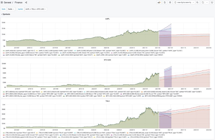Open the TSLA panel title menu

click(107, 101)
